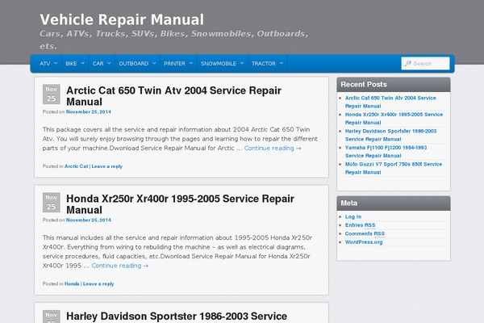The image size is (484, 323).
Task: Open Harley Davidson Sportster post title heading
Action: point(177,317)
